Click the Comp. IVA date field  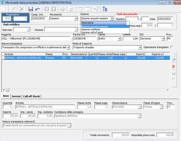coord(39,19)
